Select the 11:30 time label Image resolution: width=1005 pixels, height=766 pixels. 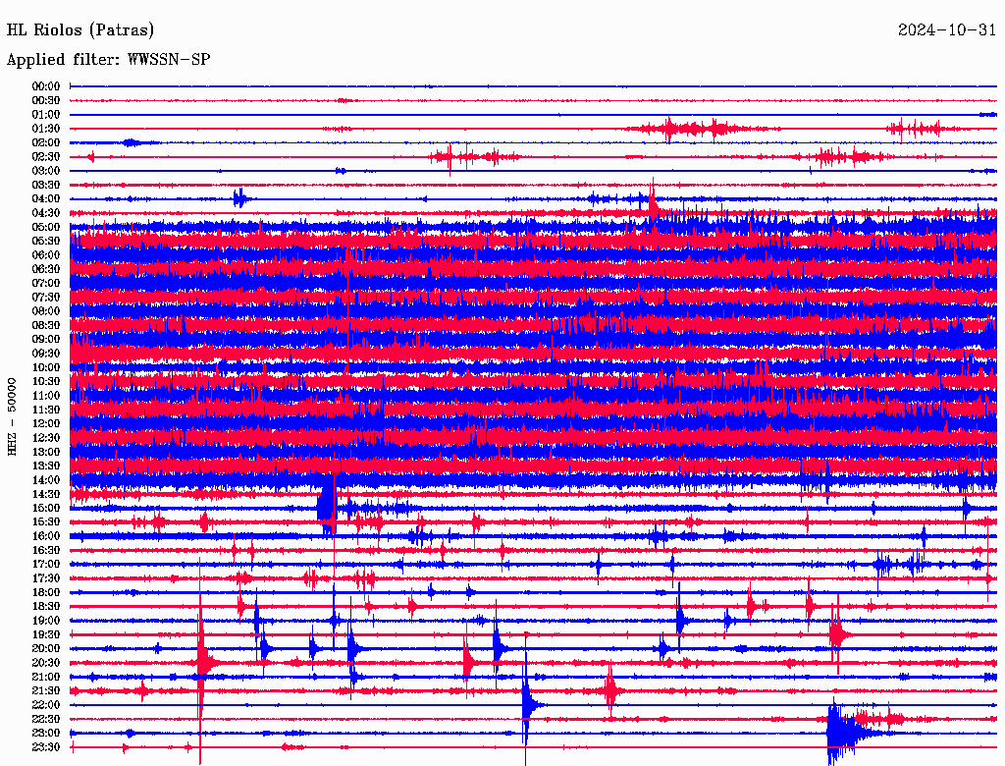point(46,410)
